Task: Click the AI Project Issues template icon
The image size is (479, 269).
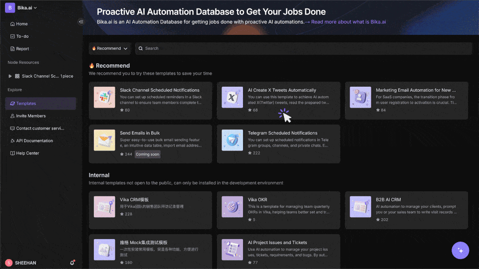Action: (x=232, y=250)
